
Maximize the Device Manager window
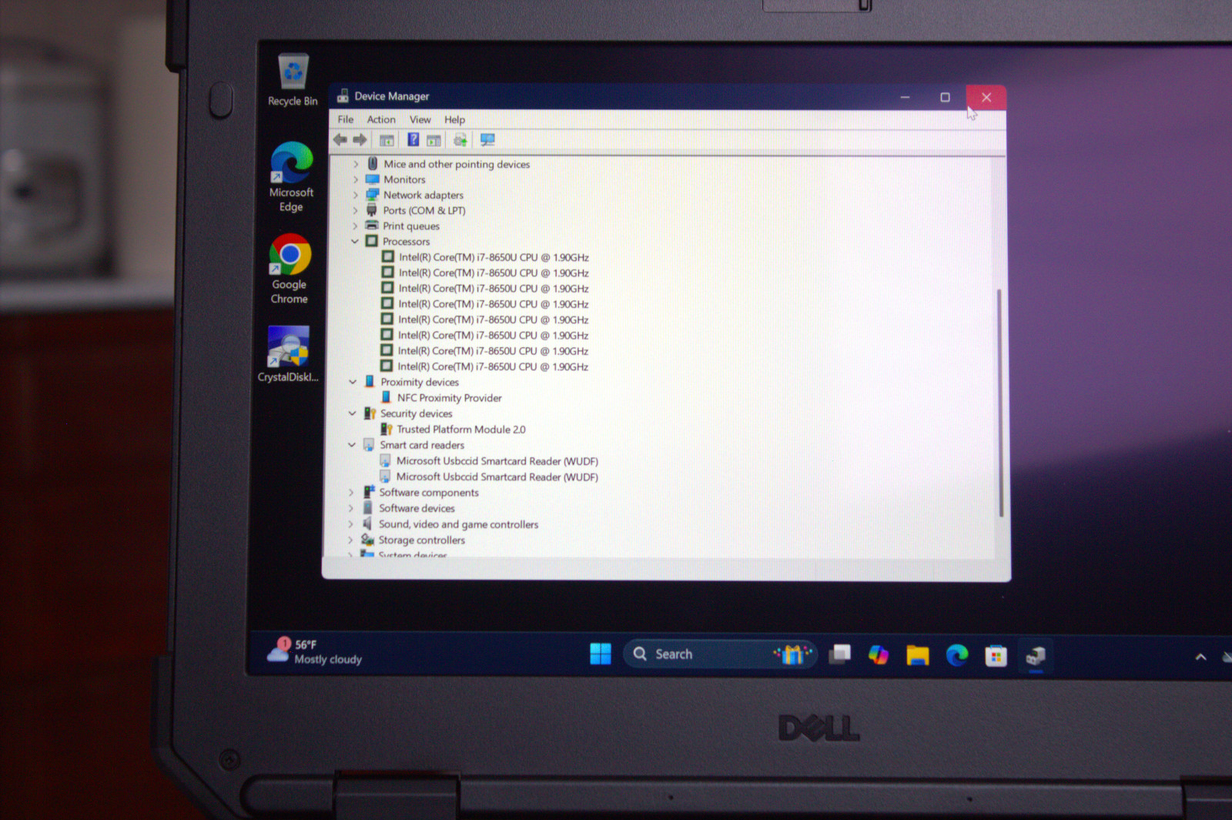click(945, 97)
